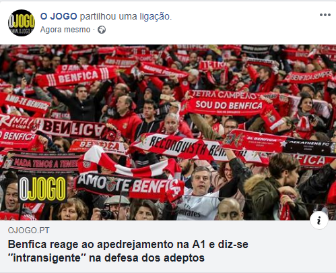
Task: Click the "SOU DO BENFICA" scarf in photo
Action: coord(228,105)
